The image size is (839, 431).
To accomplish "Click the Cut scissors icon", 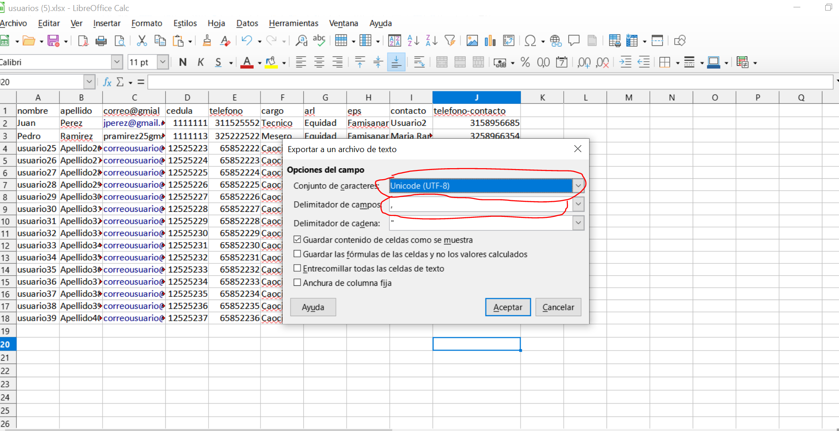I will (142, 41).
